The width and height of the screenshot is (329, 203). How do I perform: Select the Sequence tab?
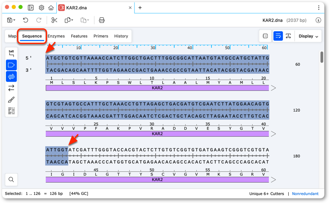pyautogui.click(x=32, y=36)
